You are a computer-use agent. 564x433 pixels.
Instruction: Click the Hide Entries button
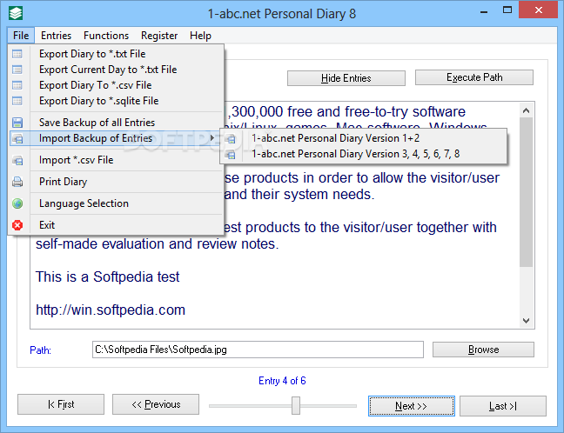346,78
